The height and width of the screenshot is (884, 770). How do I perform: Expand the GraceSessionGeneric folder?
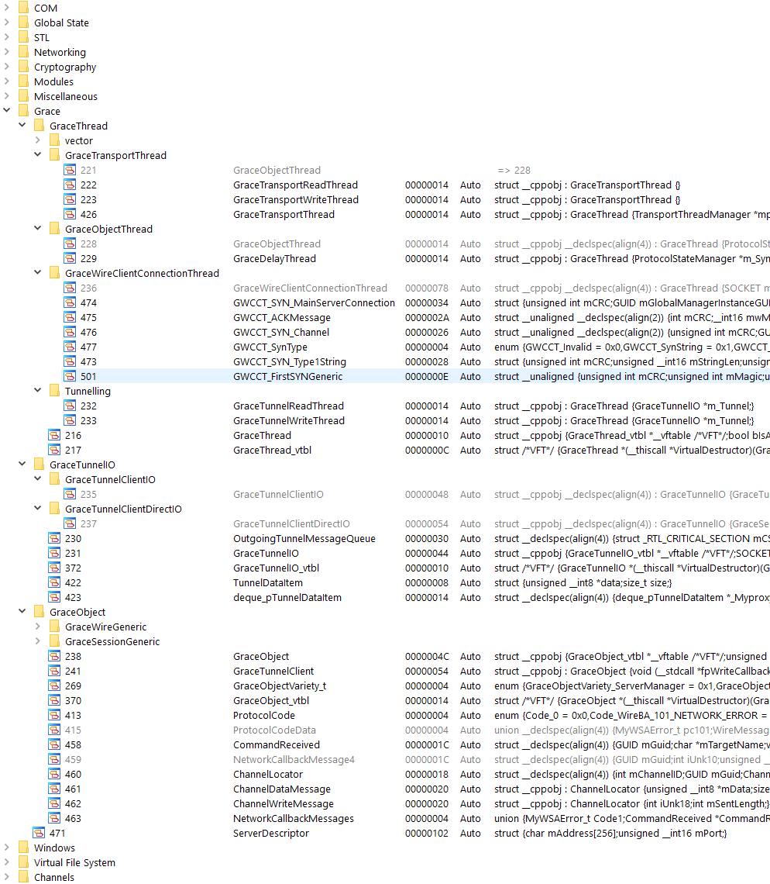click(x=38, y=641)
